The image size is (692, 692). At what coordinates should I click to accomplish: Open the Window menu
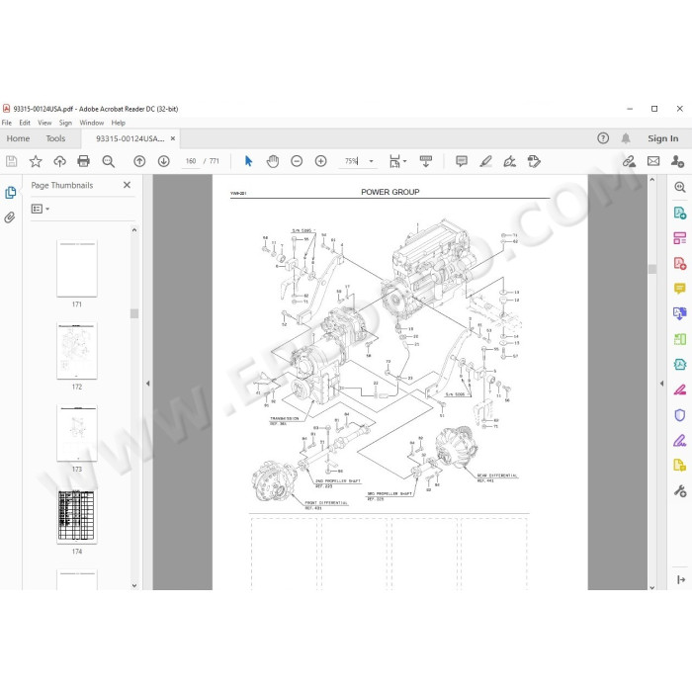(91, 123)
